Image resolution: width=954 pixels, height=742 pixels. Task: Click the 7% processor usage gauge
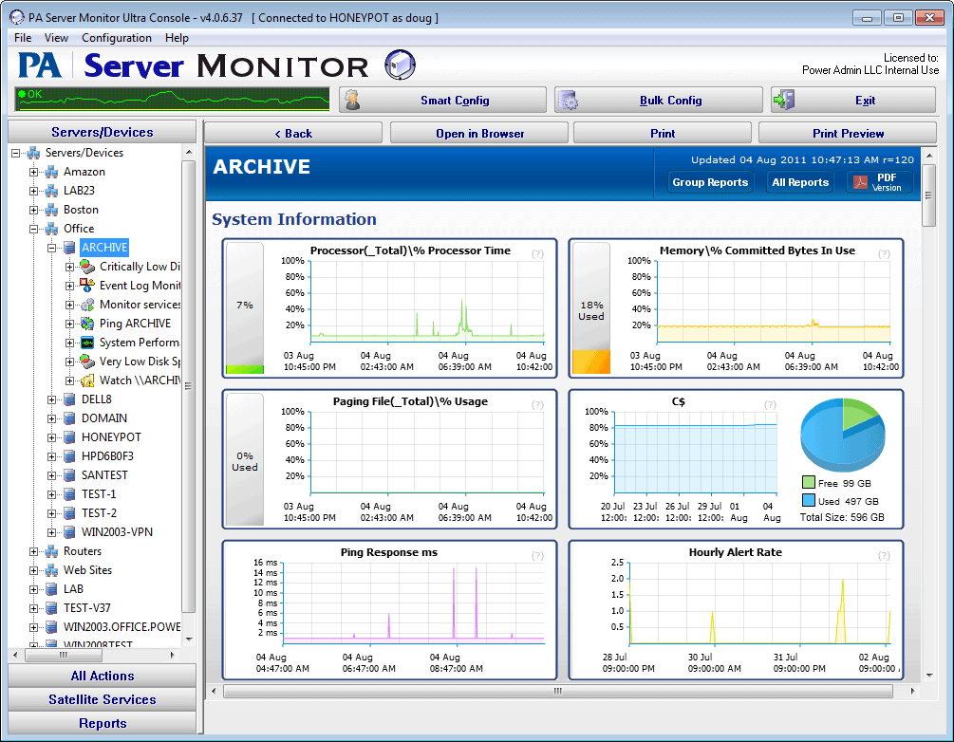coord(245,307)
